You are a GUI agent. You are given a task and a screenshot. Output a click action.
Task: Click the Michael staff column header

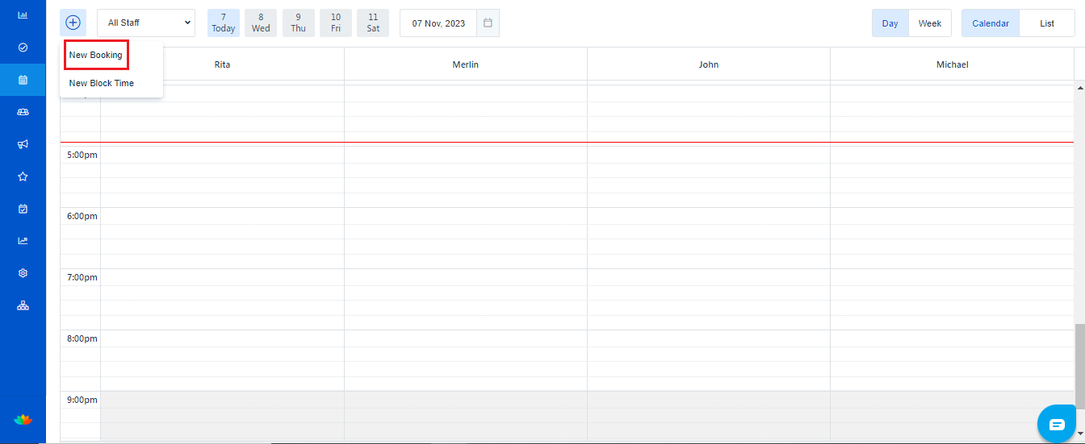click(952, 64)
